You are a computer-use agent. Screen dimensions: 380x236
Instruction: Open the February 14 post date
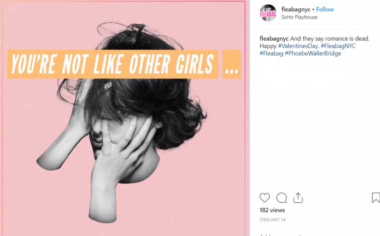point(272,220)
